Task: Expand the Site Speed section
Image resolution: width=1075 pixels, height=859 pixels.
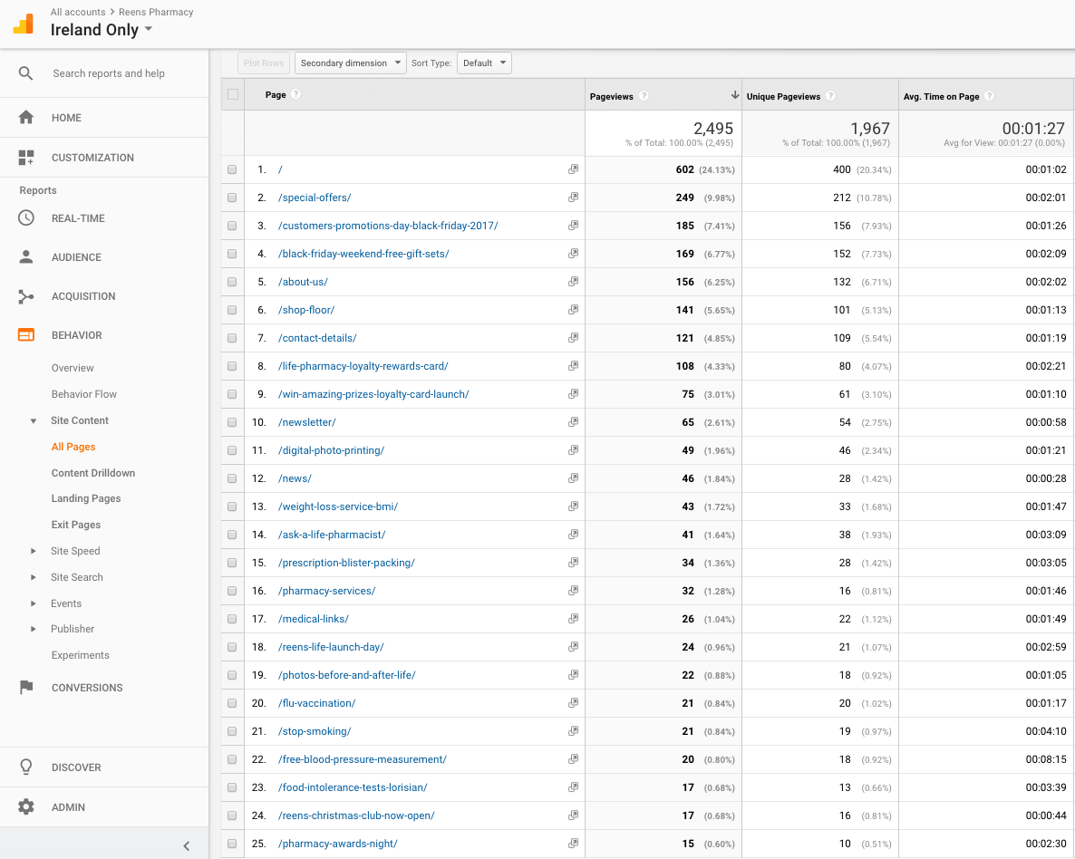Action: click(33, 551)
